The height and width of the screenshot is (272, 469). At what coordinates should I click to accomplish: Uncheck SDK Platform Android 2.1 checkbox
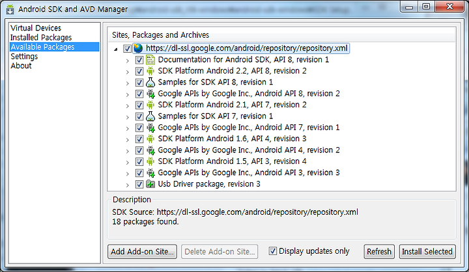(x=139, y=105)
